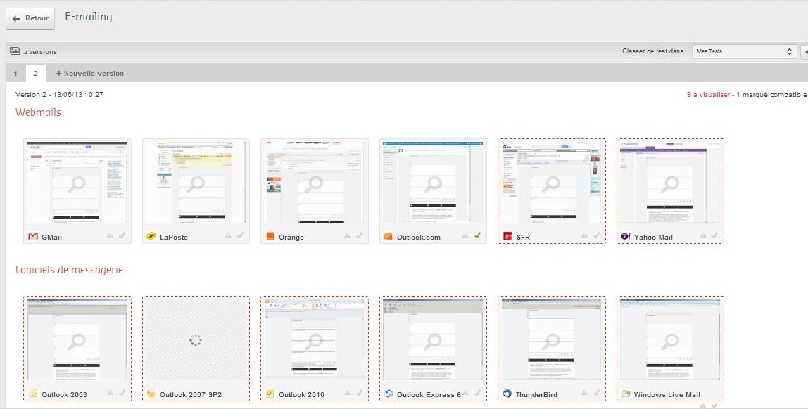
Task: Click the image icon beside '2 versions'
Action: (15, 51)
